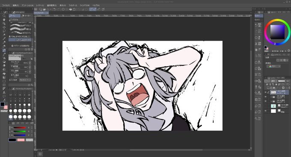Open 入り抜き ブラシサイズ dropdown
Screen dimensions: 291x157
pos(25,80)
